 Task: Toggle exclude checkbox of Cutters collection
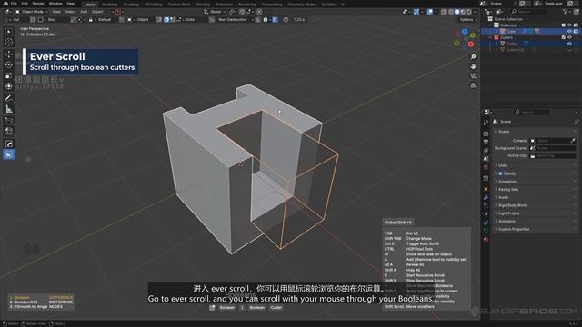point(564,37)
